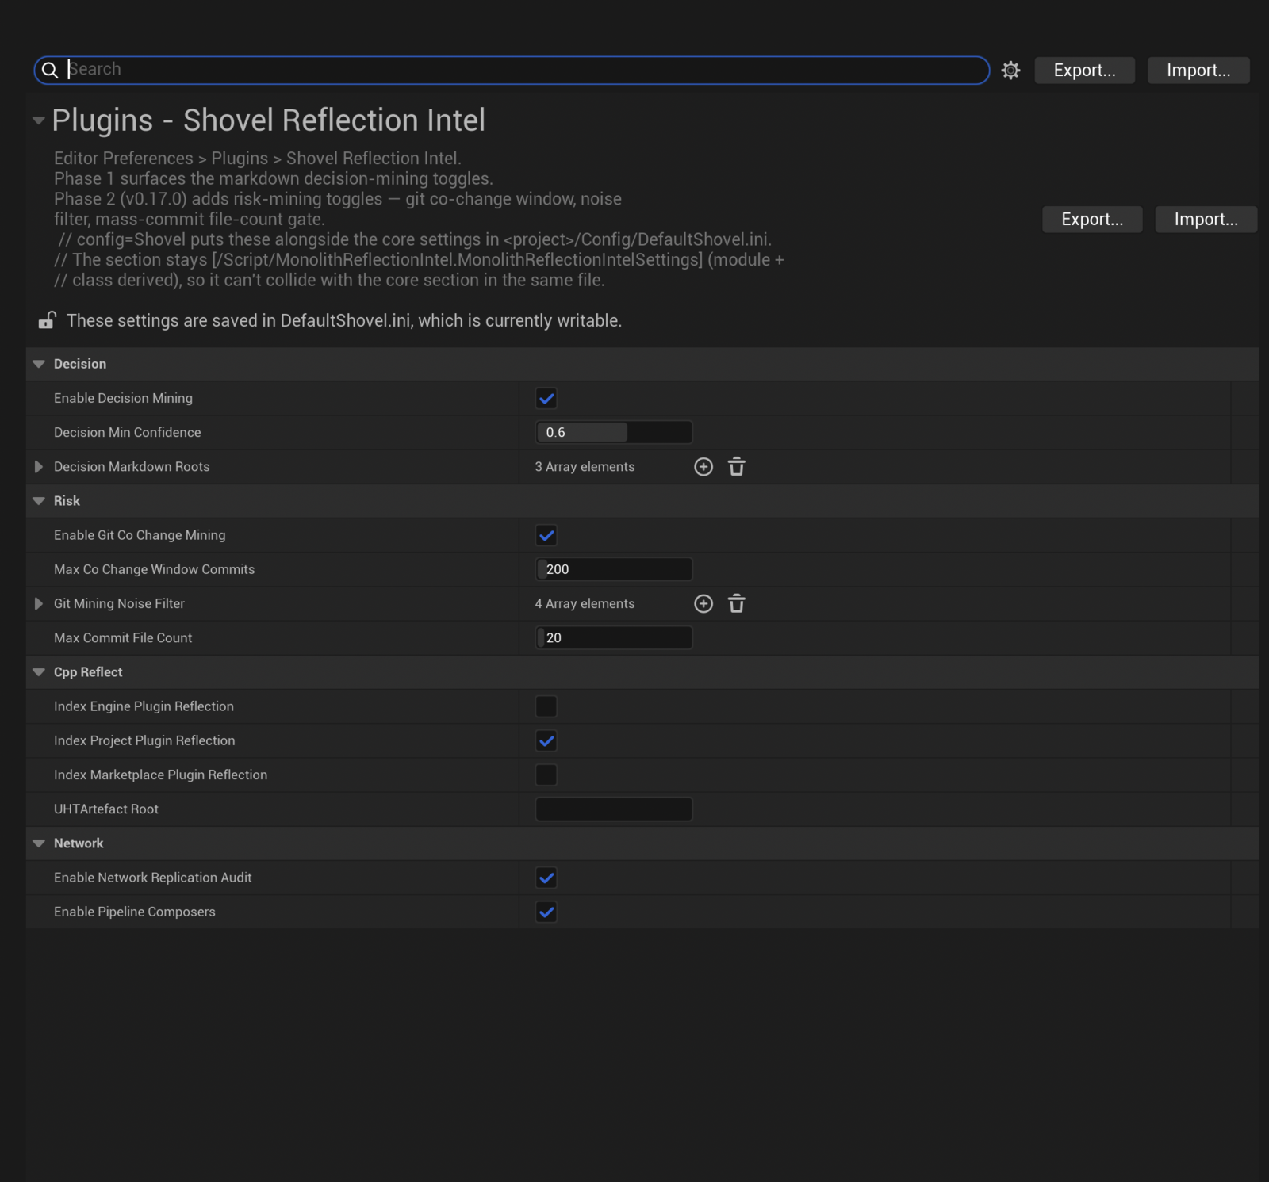Uncheck Enable Pipeline Composers

[x=546, y=912]
